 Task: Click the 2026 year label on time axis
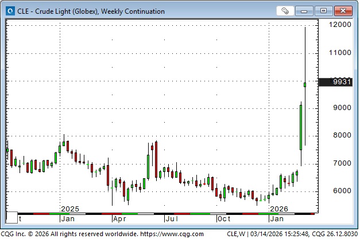pyautogui.click(x=278, y=209)
